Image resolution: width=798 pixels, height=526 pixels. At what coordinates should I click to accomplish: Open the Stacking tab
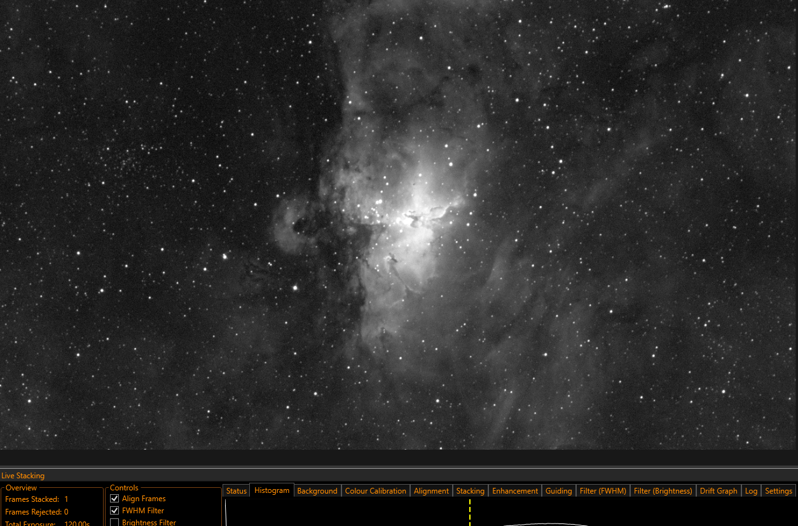pyautogui.click(x=471, y=491)
